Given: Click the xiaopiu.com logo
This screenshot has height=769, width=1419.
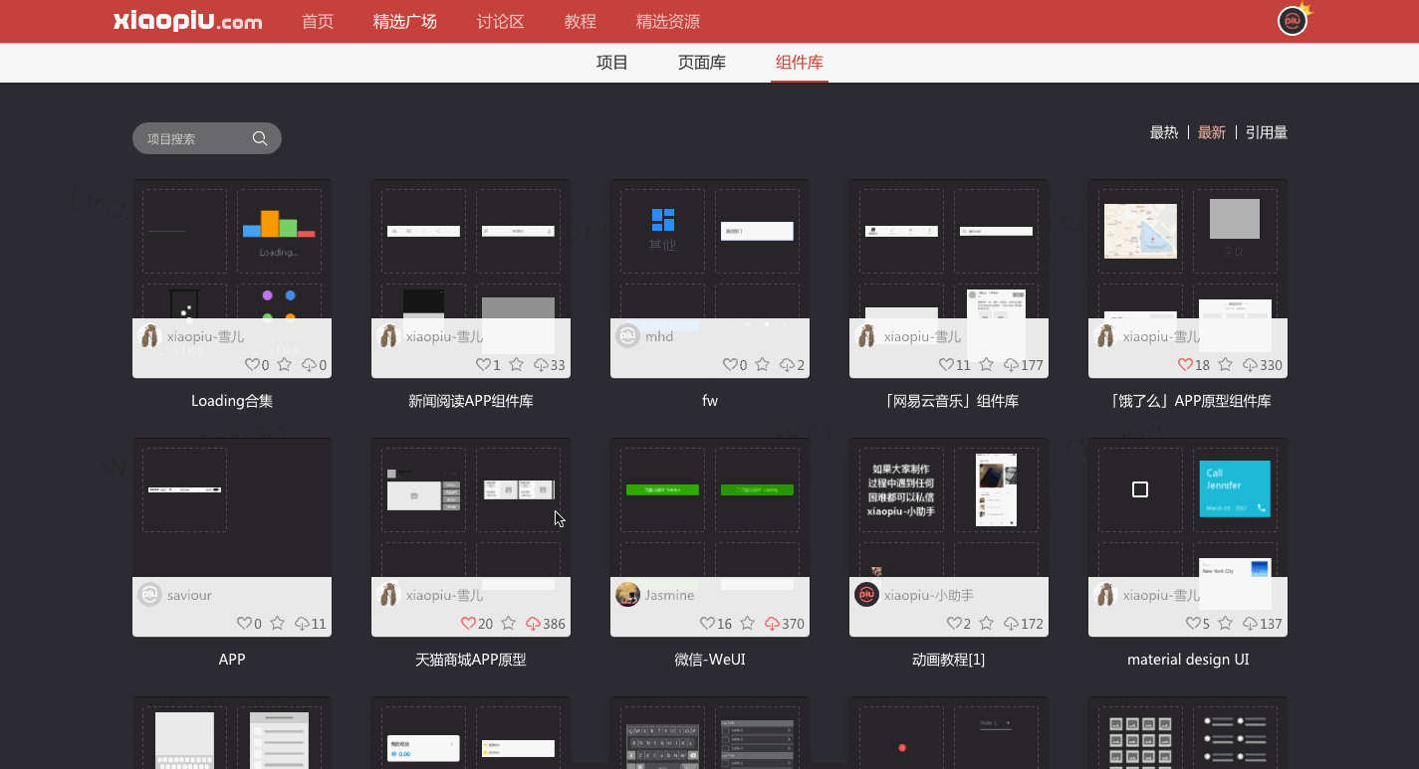Looking at the screenshot, I should tap(188, 21).
